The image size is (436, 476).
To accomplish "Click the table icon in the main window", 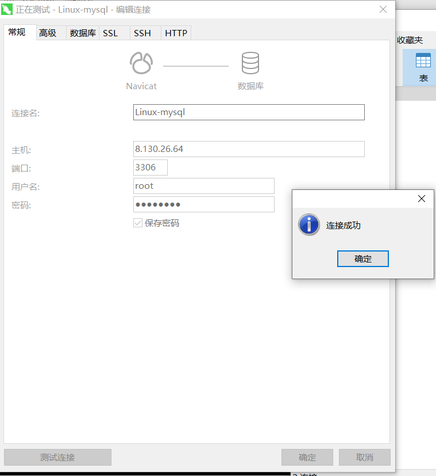I will (x=423, y=60).
